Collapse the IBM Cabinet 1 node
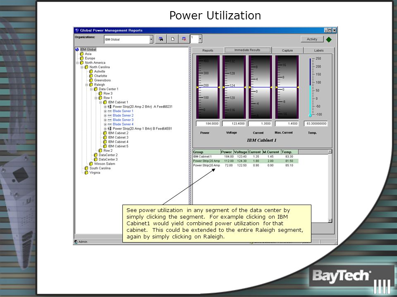397x297 pixels. (x=100, y=102)
